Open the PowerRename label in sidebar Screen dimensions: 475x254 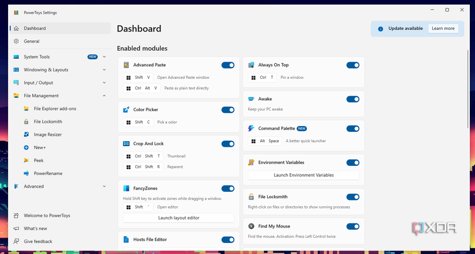[48, 173]
